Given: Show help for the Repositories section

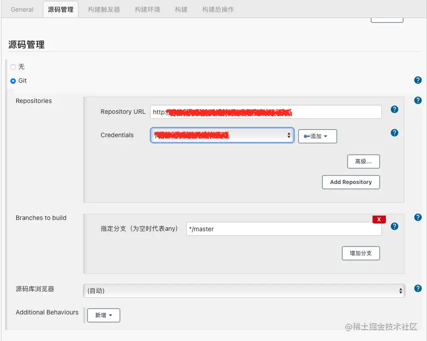Looking at the screenshot, I should pos(418,100).
